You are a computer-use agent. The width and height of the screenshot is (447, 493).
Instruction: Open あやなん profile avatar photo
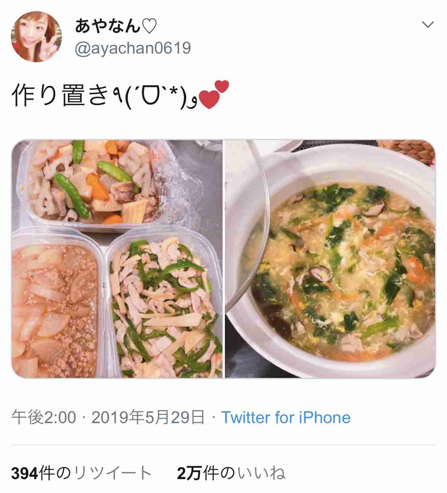point(37,37)
